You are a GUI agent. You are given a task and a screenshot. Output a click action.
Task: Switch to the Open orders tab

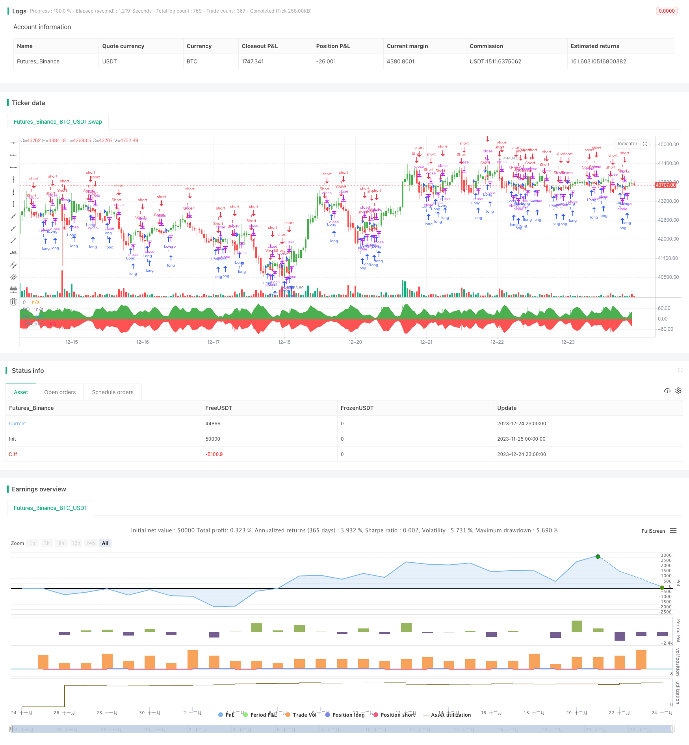[x=60, y=392]
